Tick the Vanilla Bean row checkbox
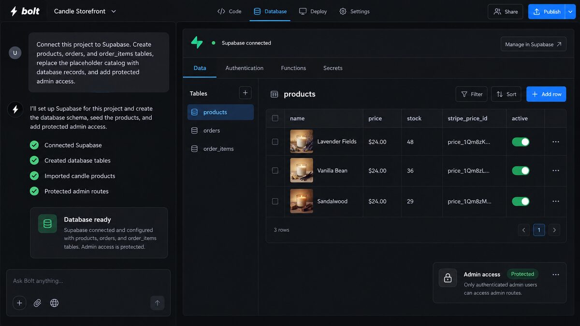The height and width of the screenshot is (326, 580). tap(275, 170)
